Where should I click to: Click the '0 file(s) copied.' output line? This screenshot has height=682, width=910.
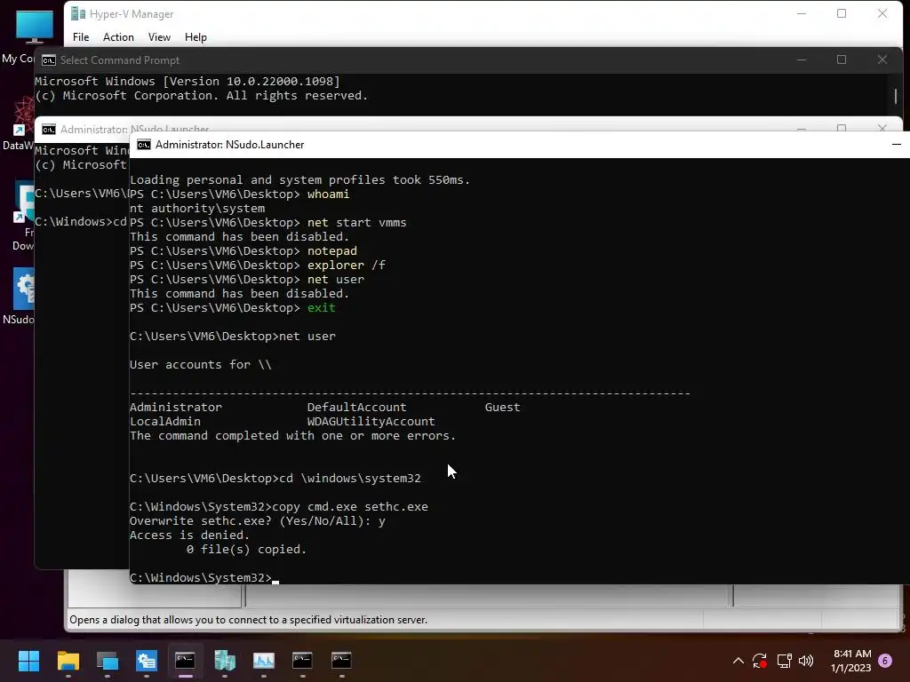click(247, 549)
